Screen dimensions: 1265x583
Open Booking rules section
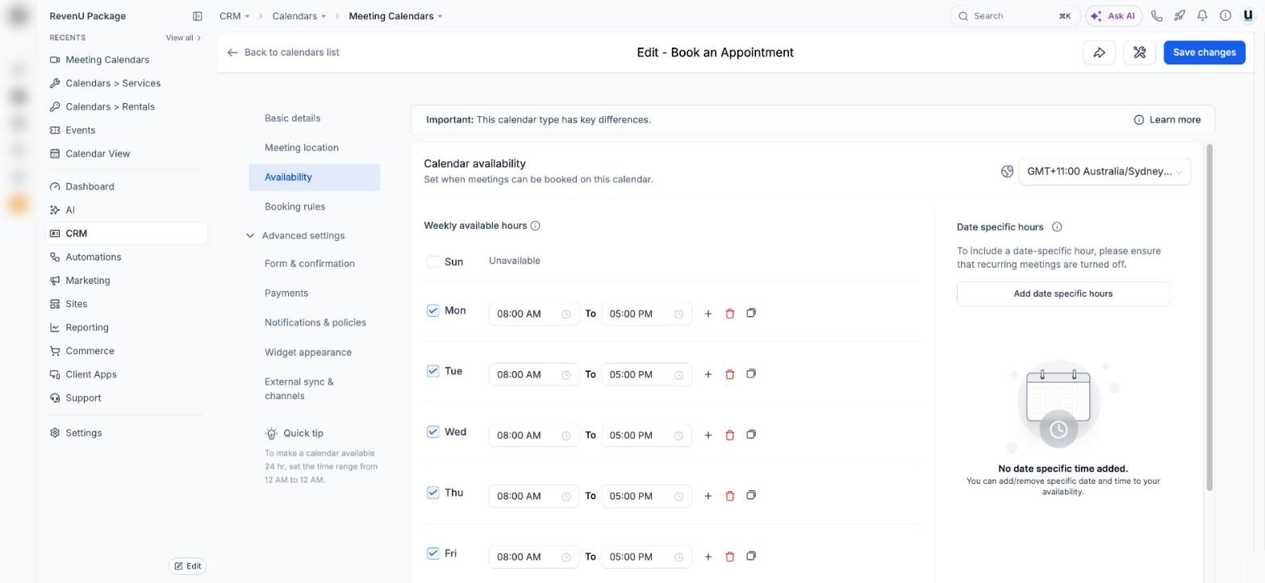click(x=294, y=206)
